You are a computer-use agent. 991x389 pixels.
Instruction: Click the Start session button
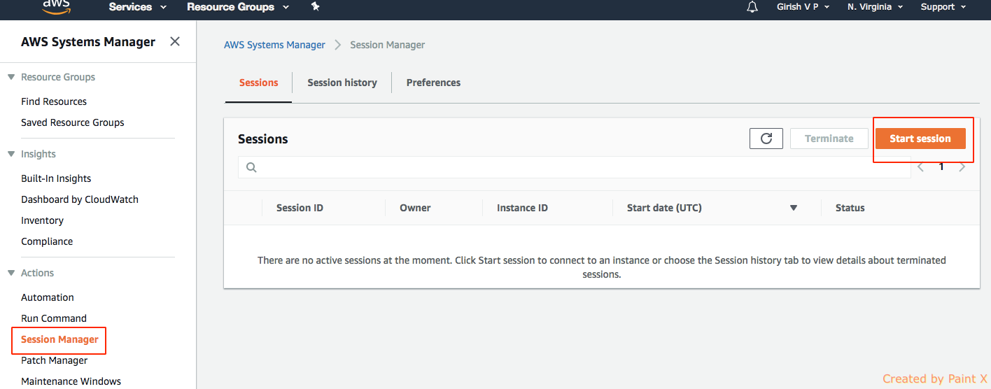pos(920,139)
